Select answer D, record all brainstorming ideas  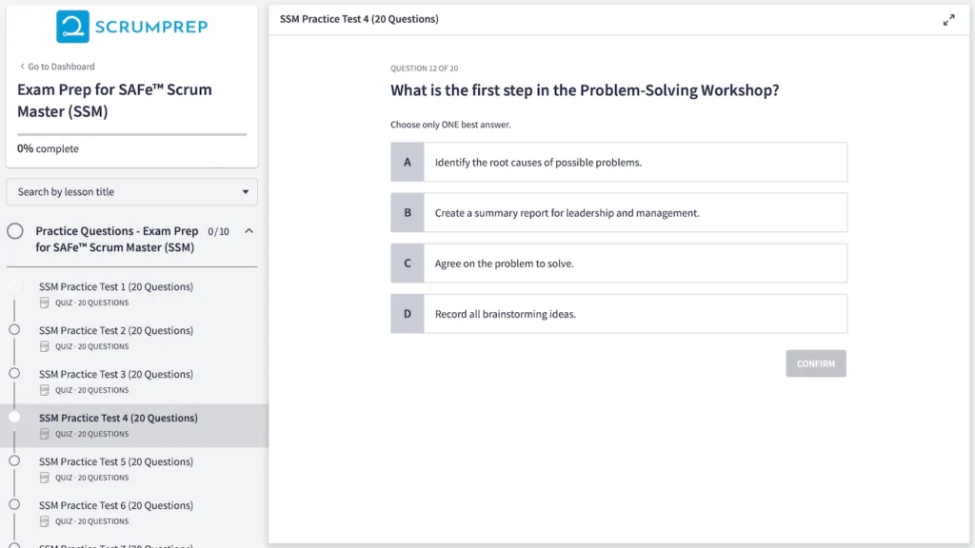(619, 313)
